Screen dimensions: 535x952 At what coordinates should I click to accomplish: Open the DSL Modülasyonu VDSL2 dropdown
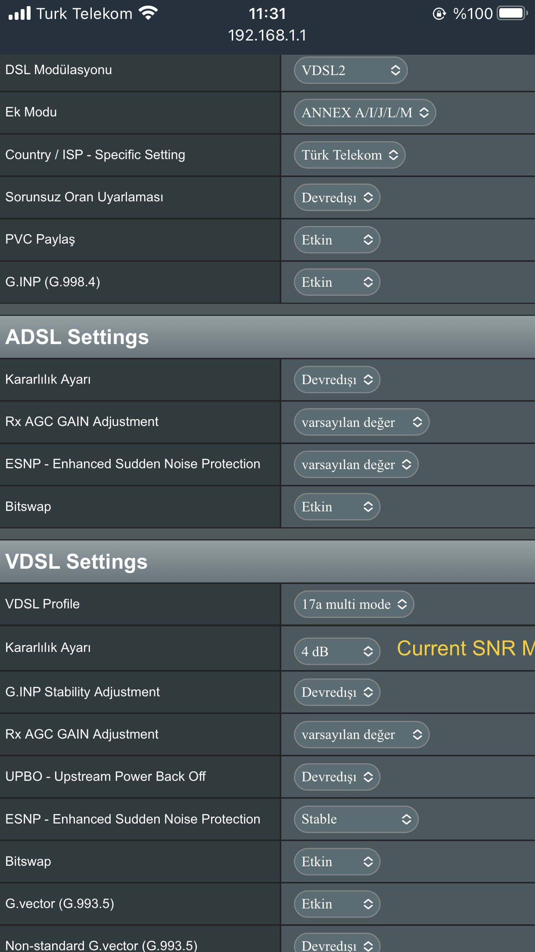(x=351, y=70)
